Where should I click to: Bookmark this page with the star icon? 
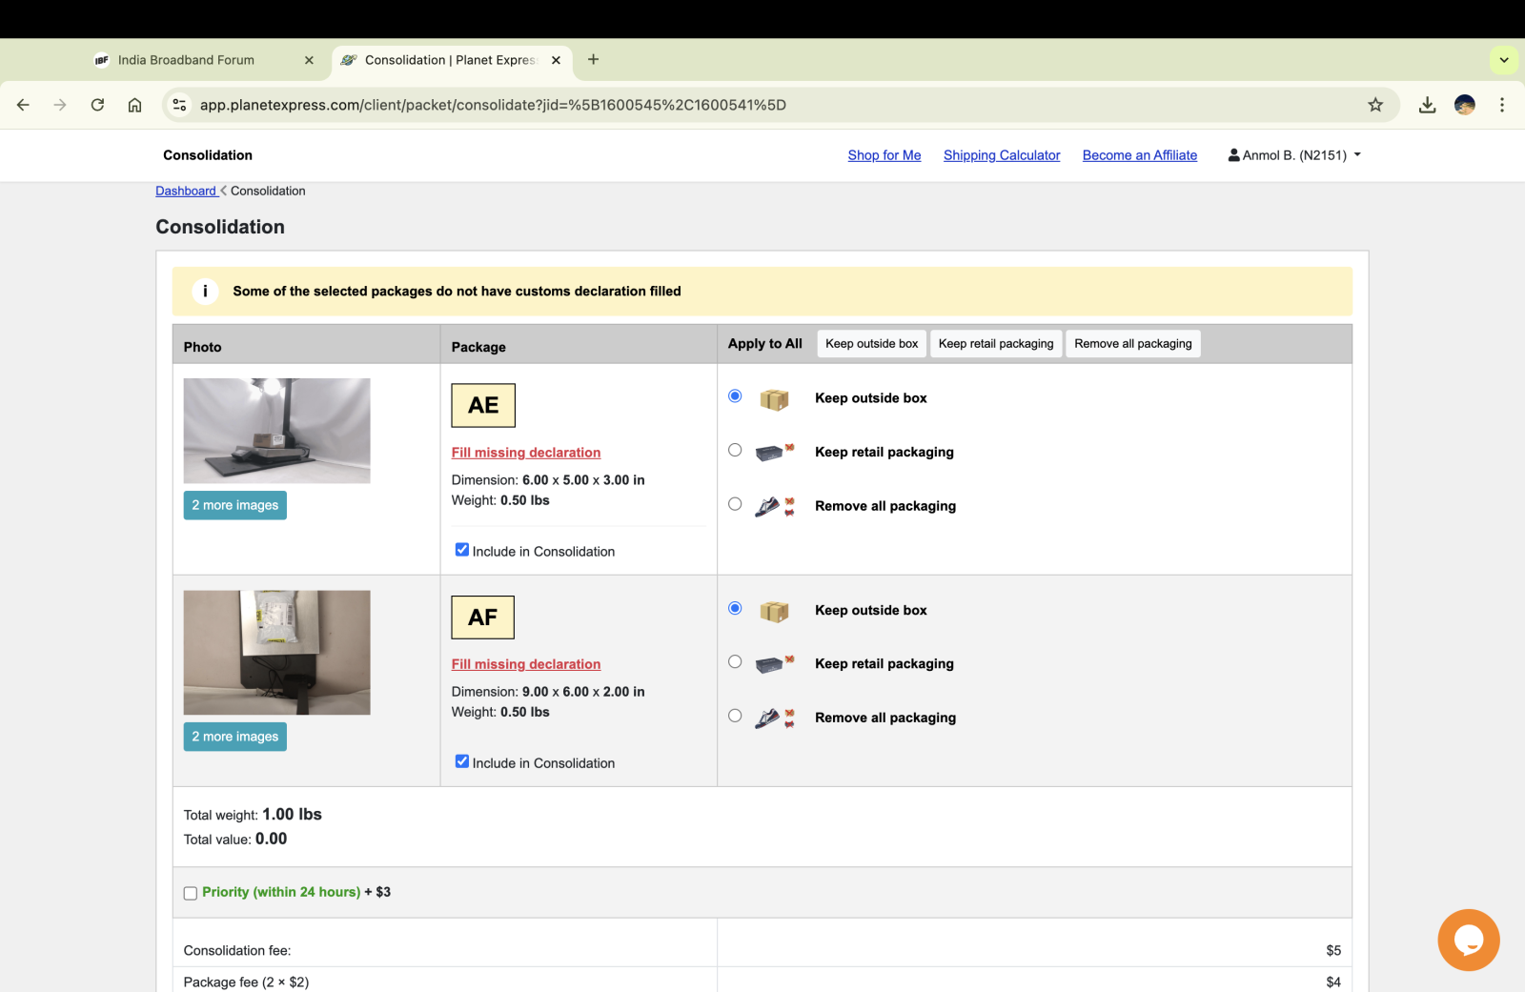1375,105
